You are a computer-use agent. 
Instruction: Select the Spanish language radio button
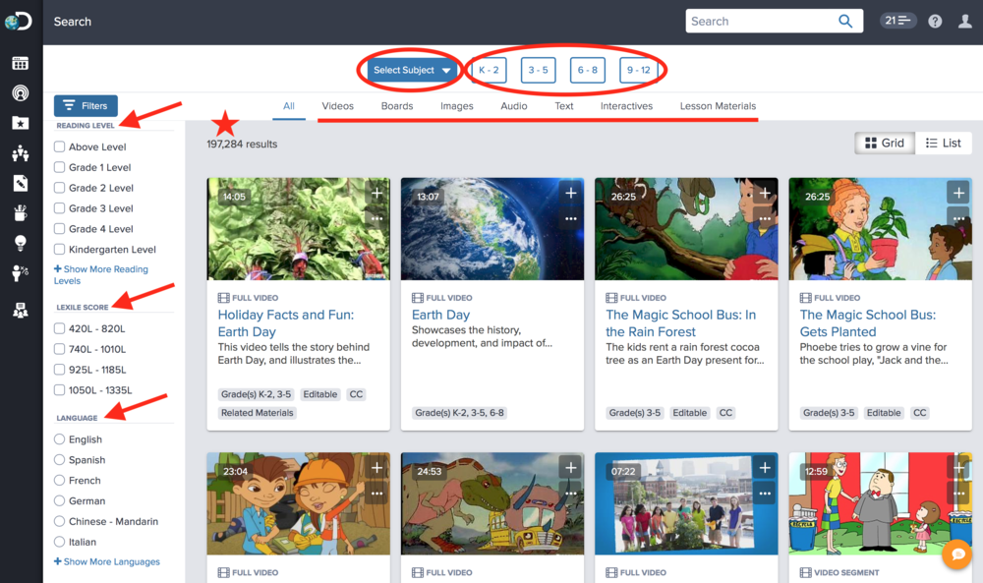(60, 459)
